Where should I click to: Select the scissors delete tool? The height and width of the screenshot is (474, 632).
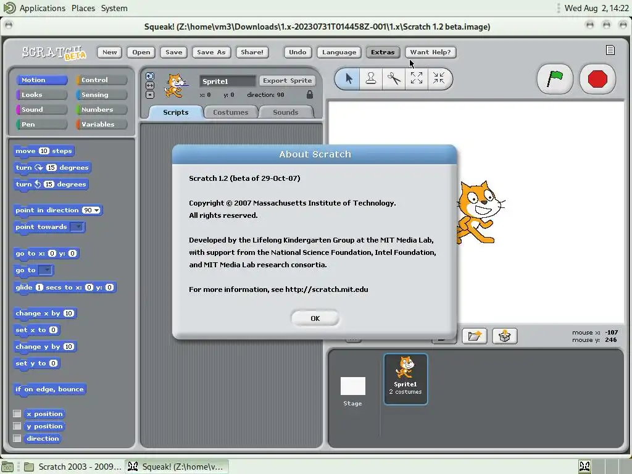tap(394, 78)
